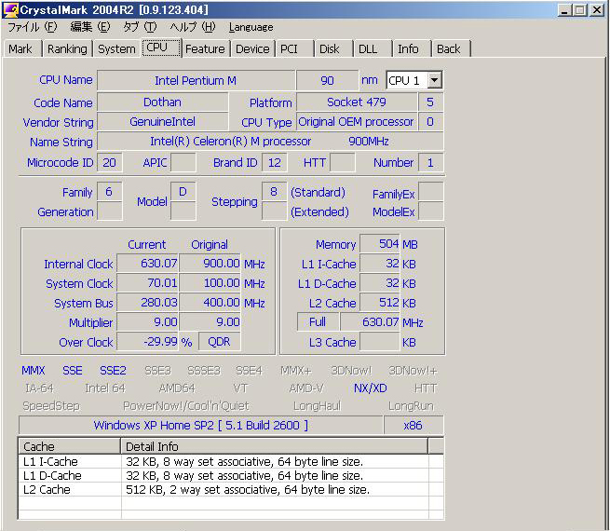Screen dimensions: 610x531
Task: Click the Back tab
Action: 449,48
